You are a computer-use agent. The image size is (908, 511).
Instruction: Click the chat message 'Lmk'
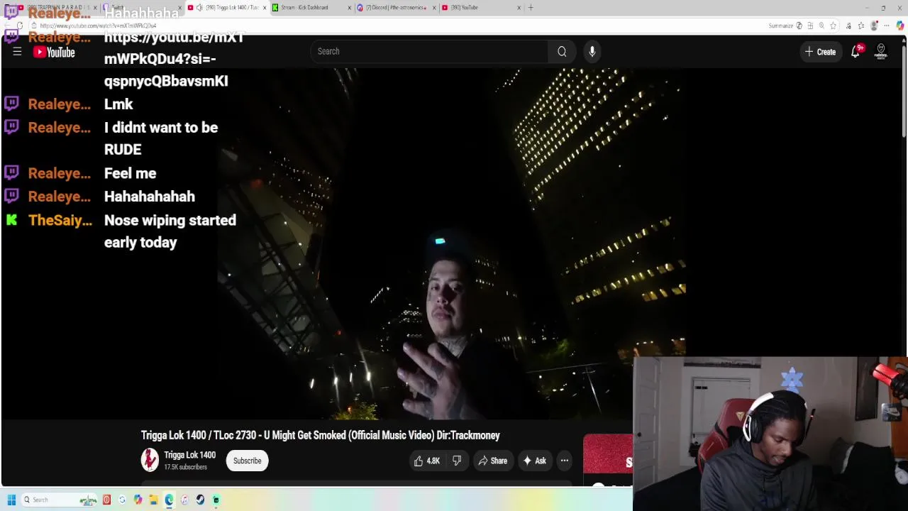point(118,104)
